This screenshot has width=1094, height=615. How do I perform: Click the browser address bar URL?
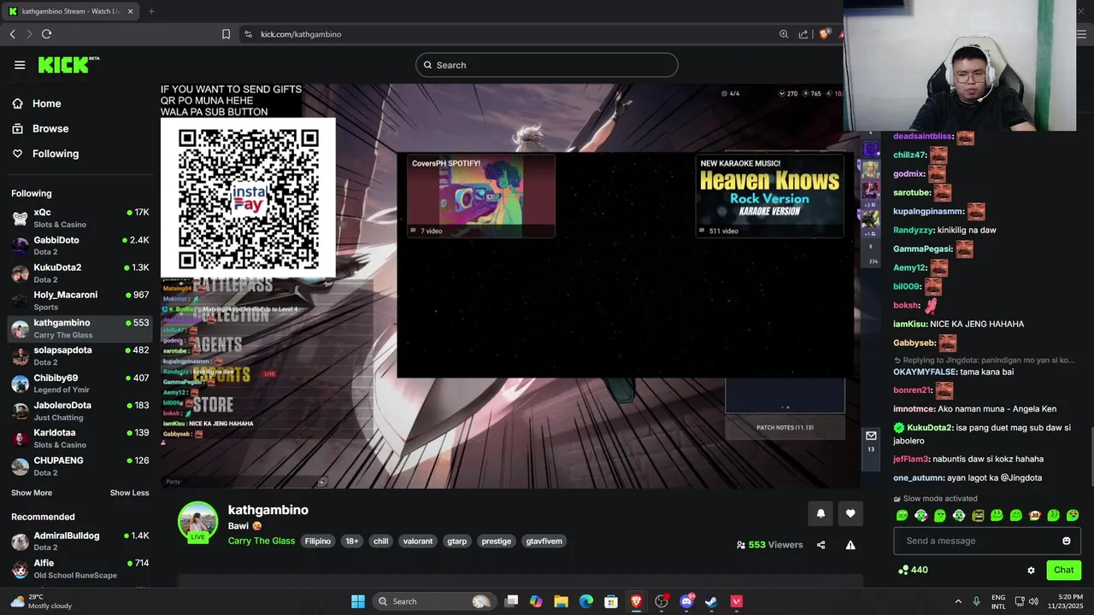(x=301, y=34)
